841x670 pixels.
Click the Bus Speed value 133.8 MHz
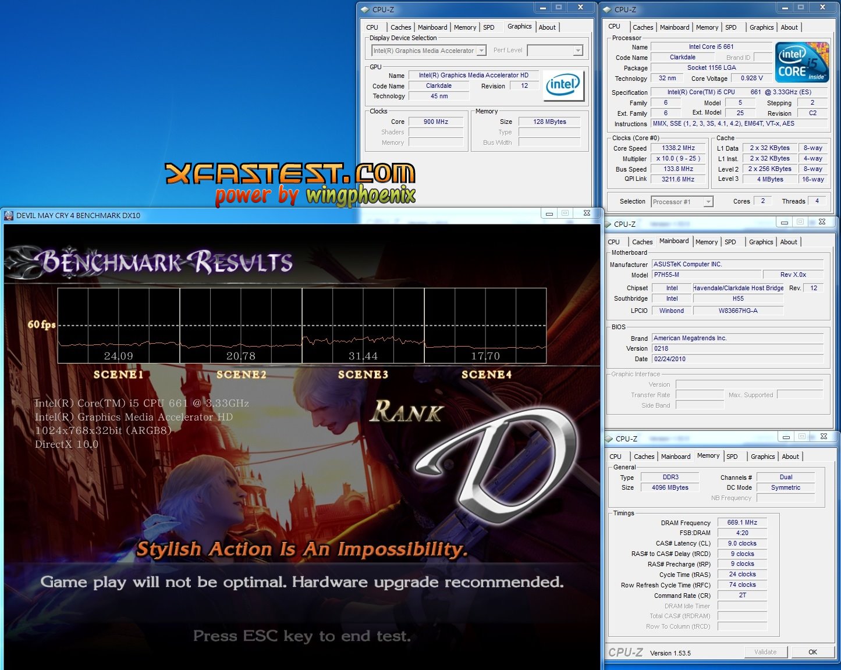point(679,169)
